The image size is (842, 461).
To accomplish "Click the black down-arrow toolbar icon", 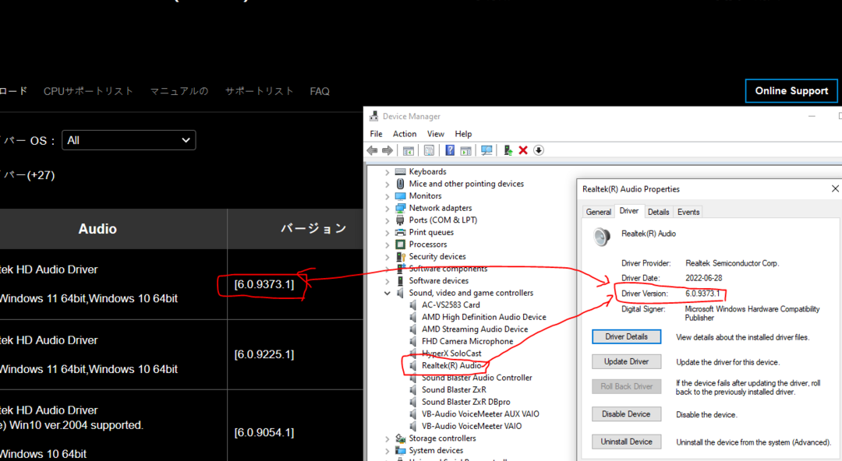I will (538, 150).
